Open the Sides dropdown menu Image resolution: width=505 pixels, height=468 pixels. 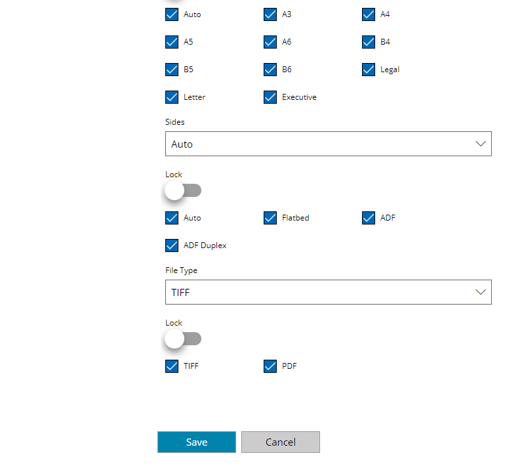pos(328,144)
